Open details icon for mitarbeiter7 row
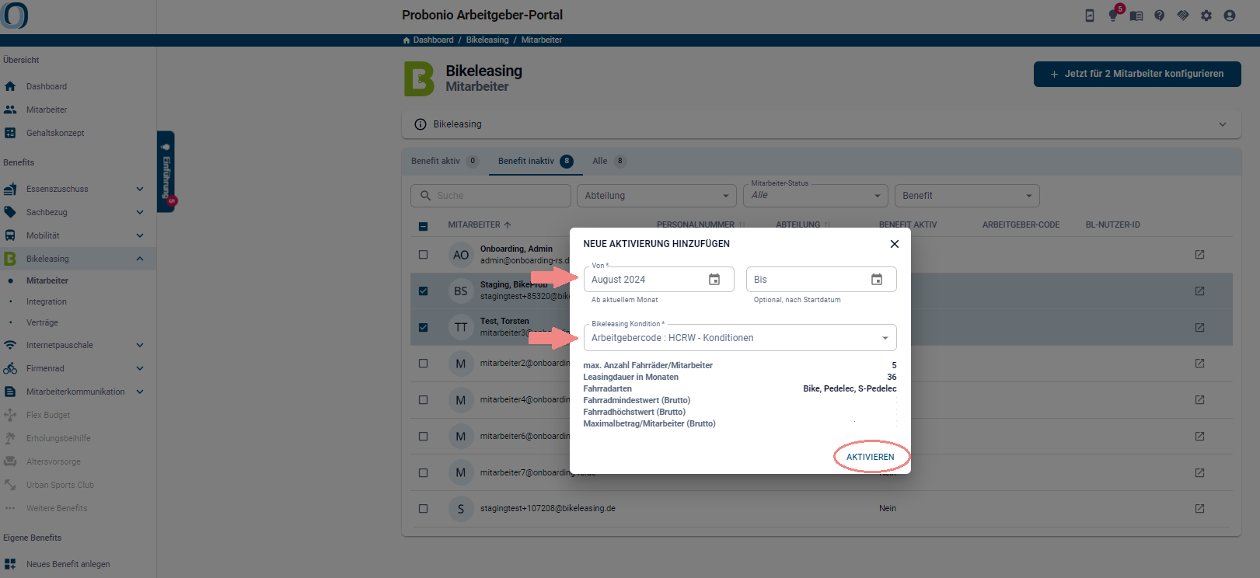This screenshot has width=1260, height=578. point(1199,472)
